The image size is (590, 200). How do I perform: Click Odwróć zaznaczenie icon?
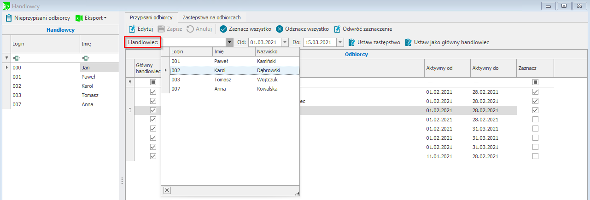[x=337, y=29]
